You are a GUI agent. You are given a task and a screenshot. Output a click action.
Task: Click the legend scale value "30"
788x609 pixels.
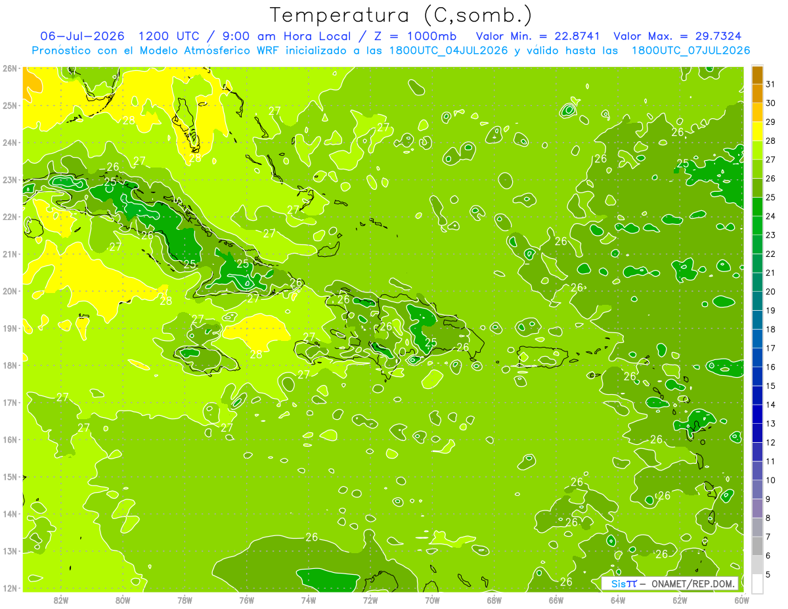(x=771, y=103)
